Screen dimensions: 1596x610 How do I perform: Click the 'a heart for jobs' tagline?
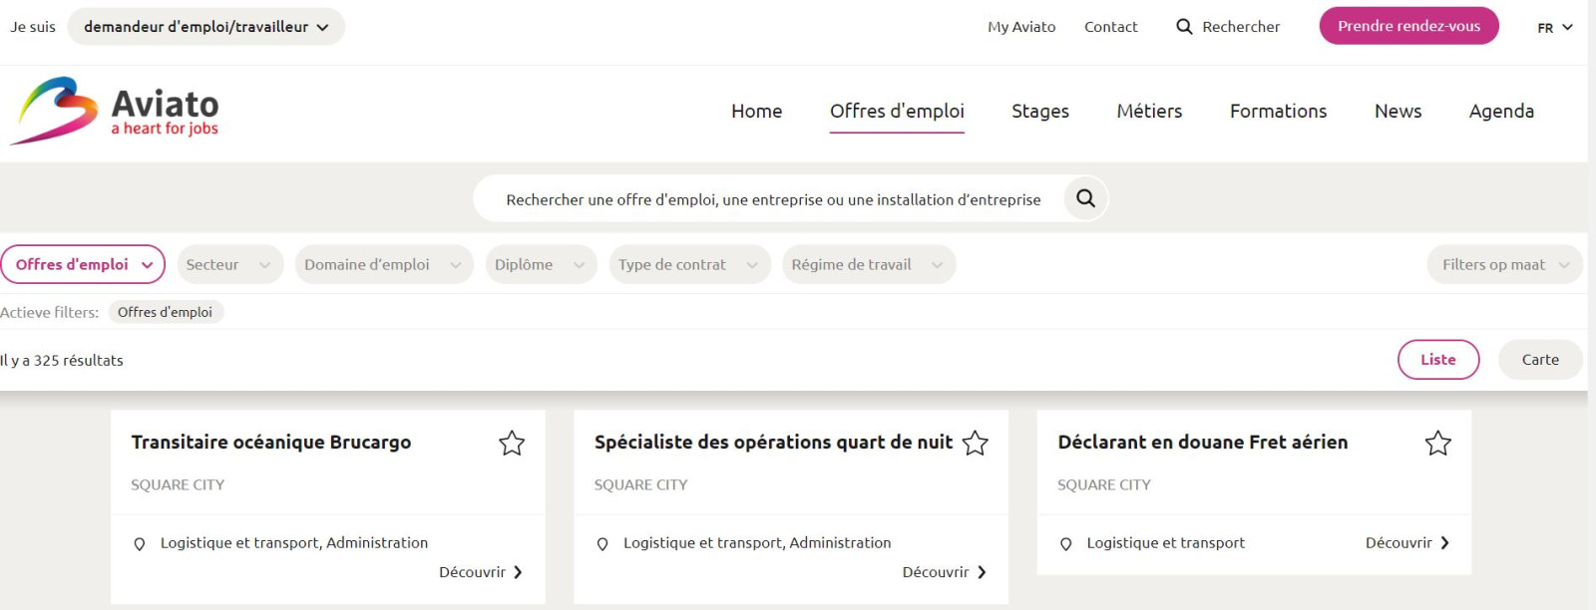[x=165, y=129]
